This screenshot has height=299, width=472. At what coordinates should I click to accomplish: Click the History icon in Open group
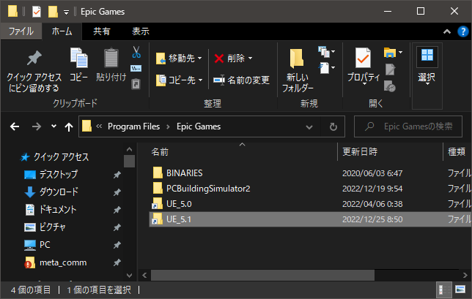click(x=390, y=86)
